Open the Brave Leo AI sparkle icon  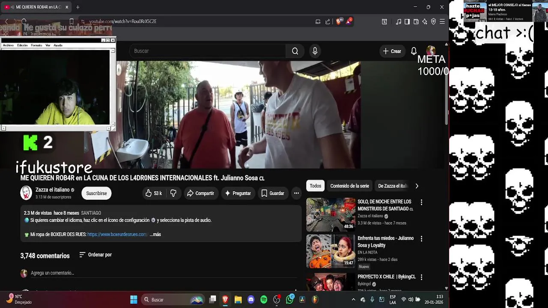[425, 21]
